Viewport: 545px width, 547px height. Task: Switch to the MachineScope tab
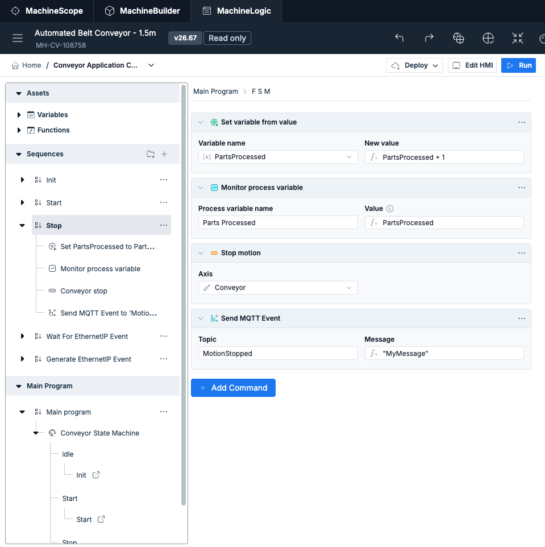47,11
